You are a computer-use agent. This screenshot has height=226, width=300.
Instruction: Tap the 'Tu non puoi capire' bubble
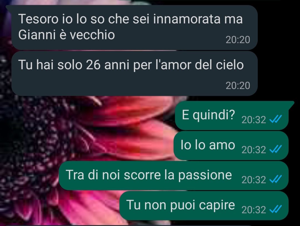[x=204, y=206]
